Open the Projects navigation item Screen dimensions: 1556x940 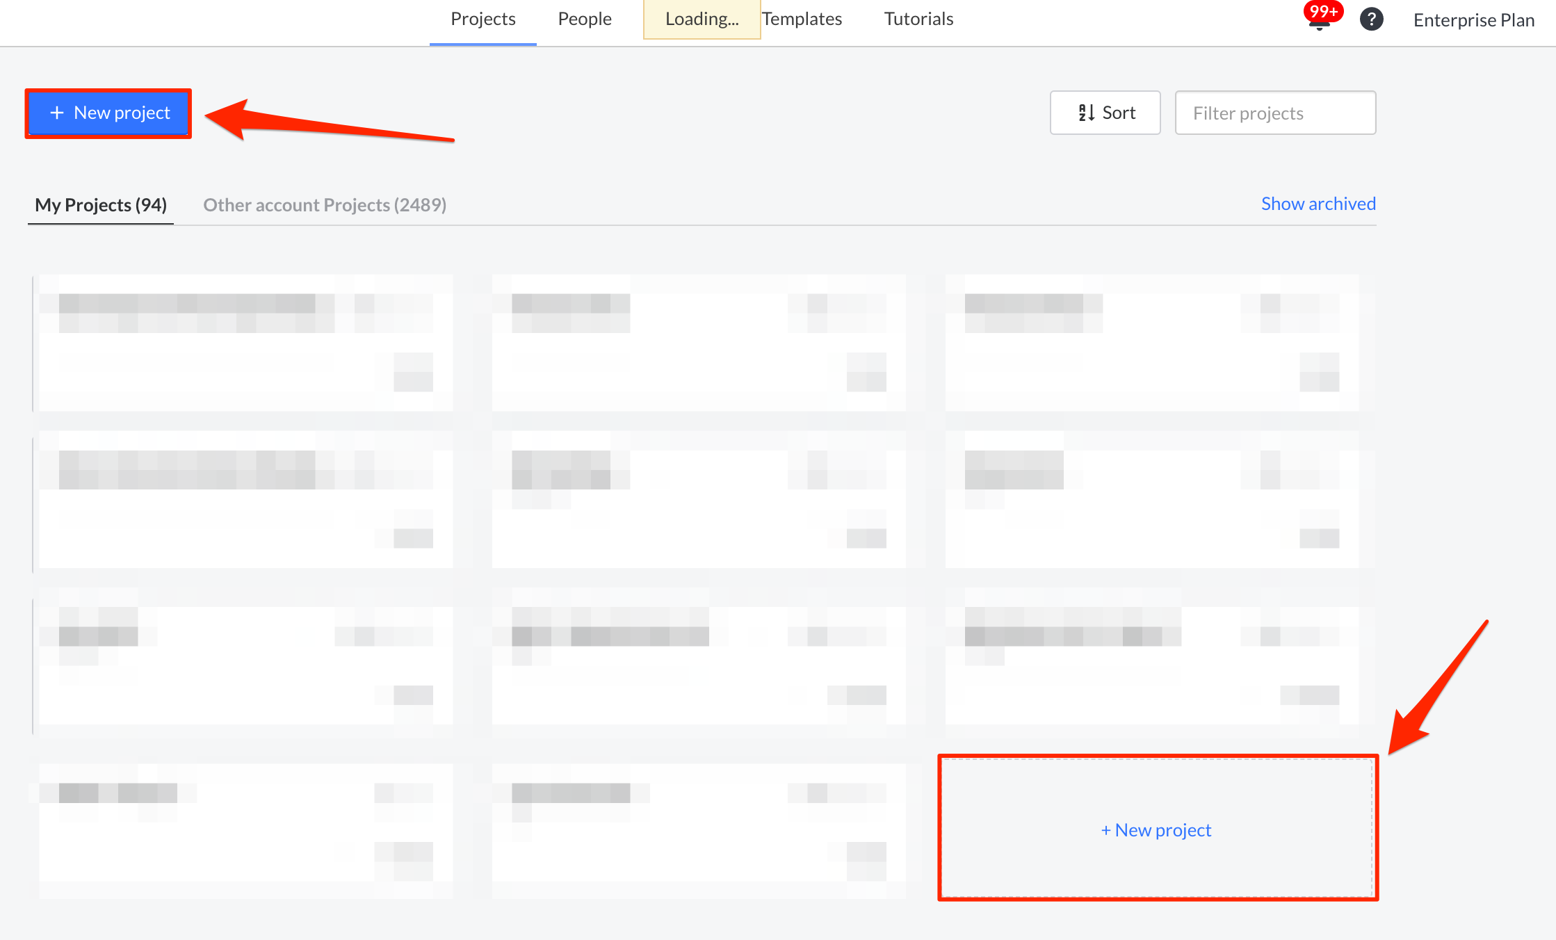coord(483,19)
